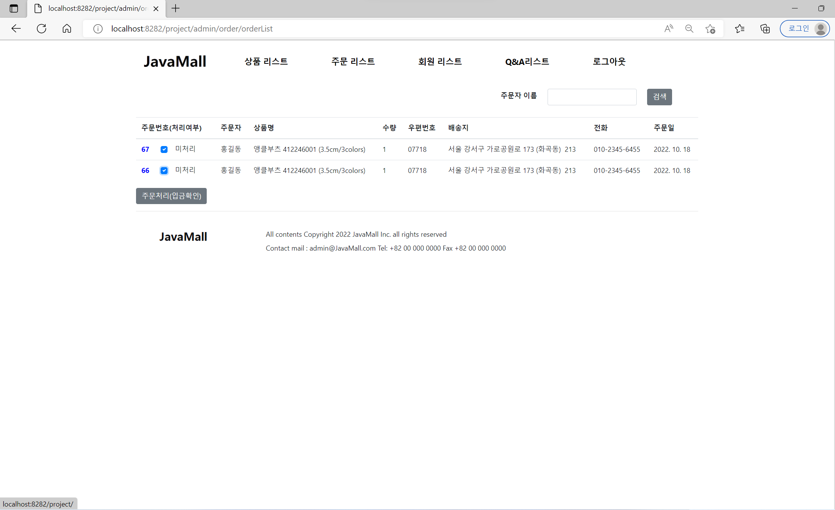Click the 주문처리(입금확인) button
The height and width of the screenshot is (510, 835).
pos(171,196)
